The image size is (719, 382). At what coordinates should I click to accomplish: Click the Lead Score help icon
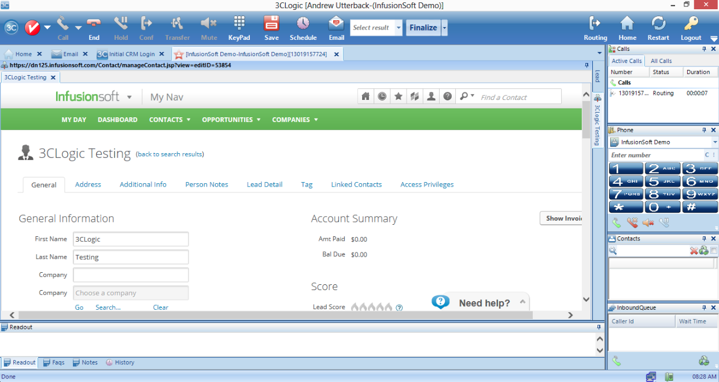pos(399,307)
